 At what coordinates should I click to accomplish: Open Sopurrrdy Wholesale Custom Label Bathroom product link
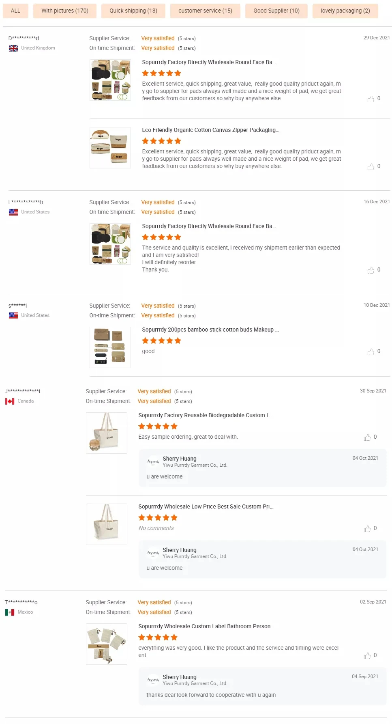[206, 626]
